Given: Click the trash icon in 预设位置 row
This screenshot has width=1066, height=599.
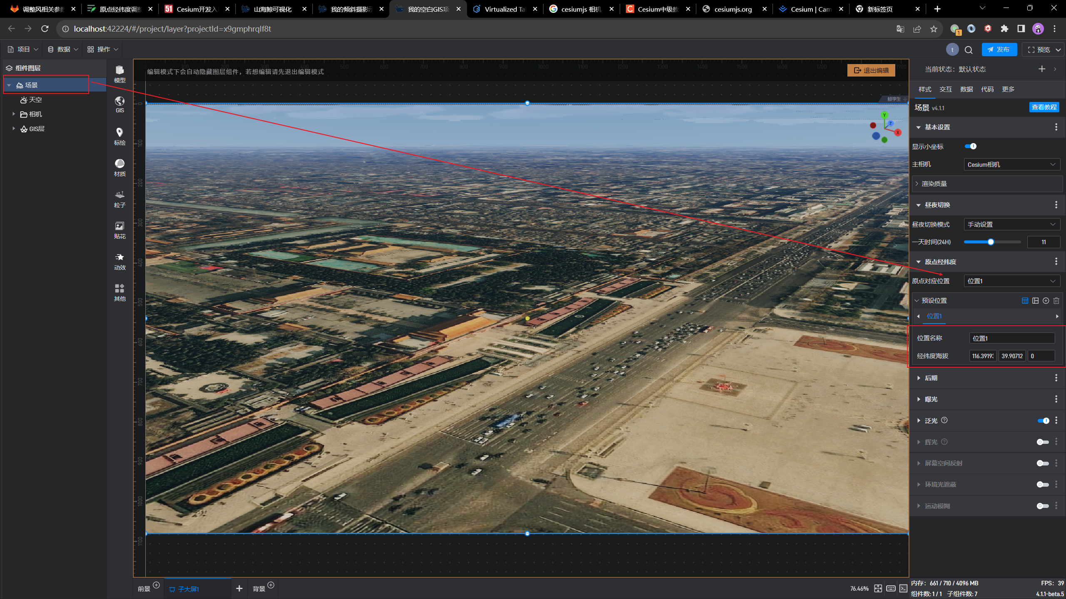Looking at the screenshot, I should click(x=1056, y=300).
